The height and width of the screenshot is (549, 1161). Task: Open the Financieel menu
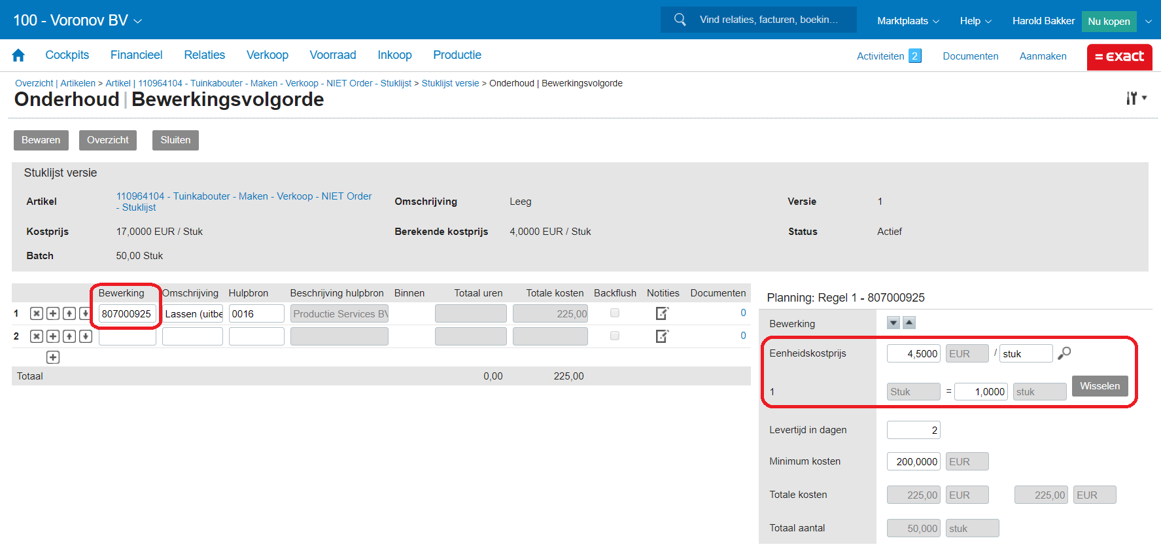136,56
